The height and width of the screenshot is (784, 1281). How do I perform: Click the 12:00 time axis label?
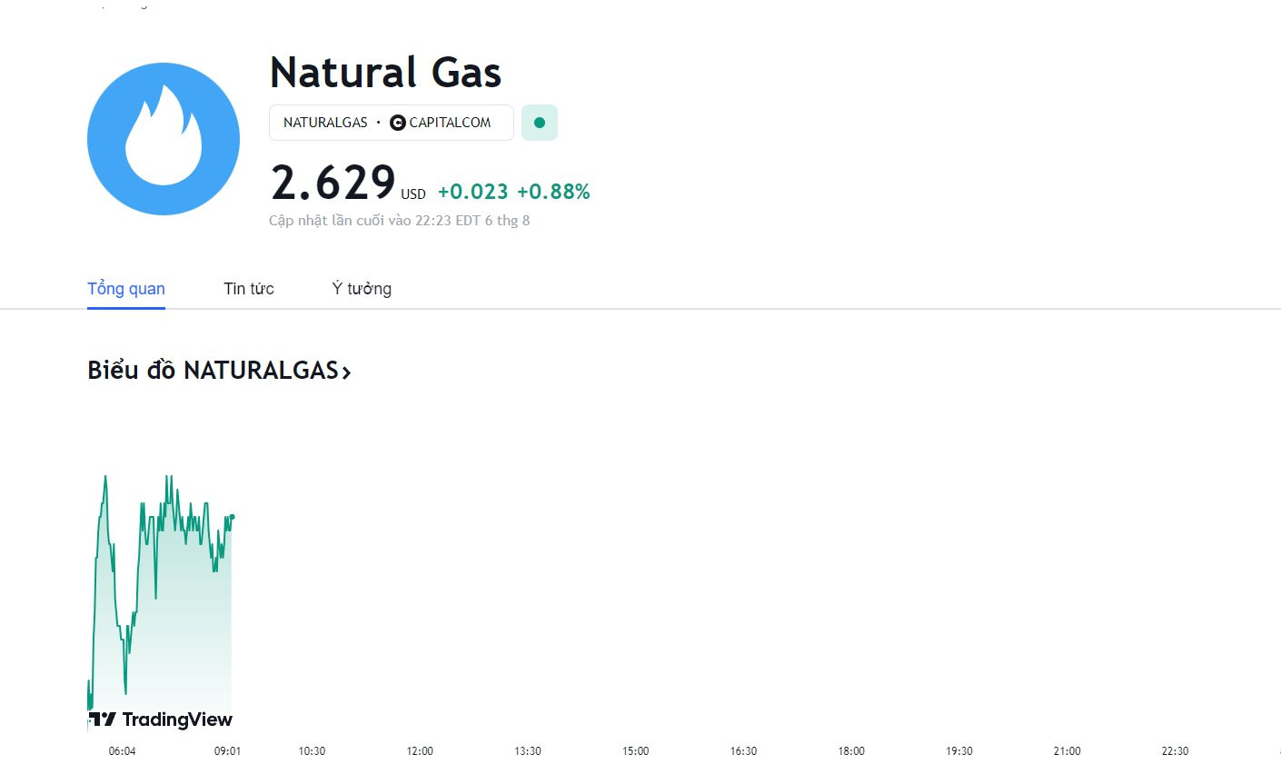coord(420,751)
